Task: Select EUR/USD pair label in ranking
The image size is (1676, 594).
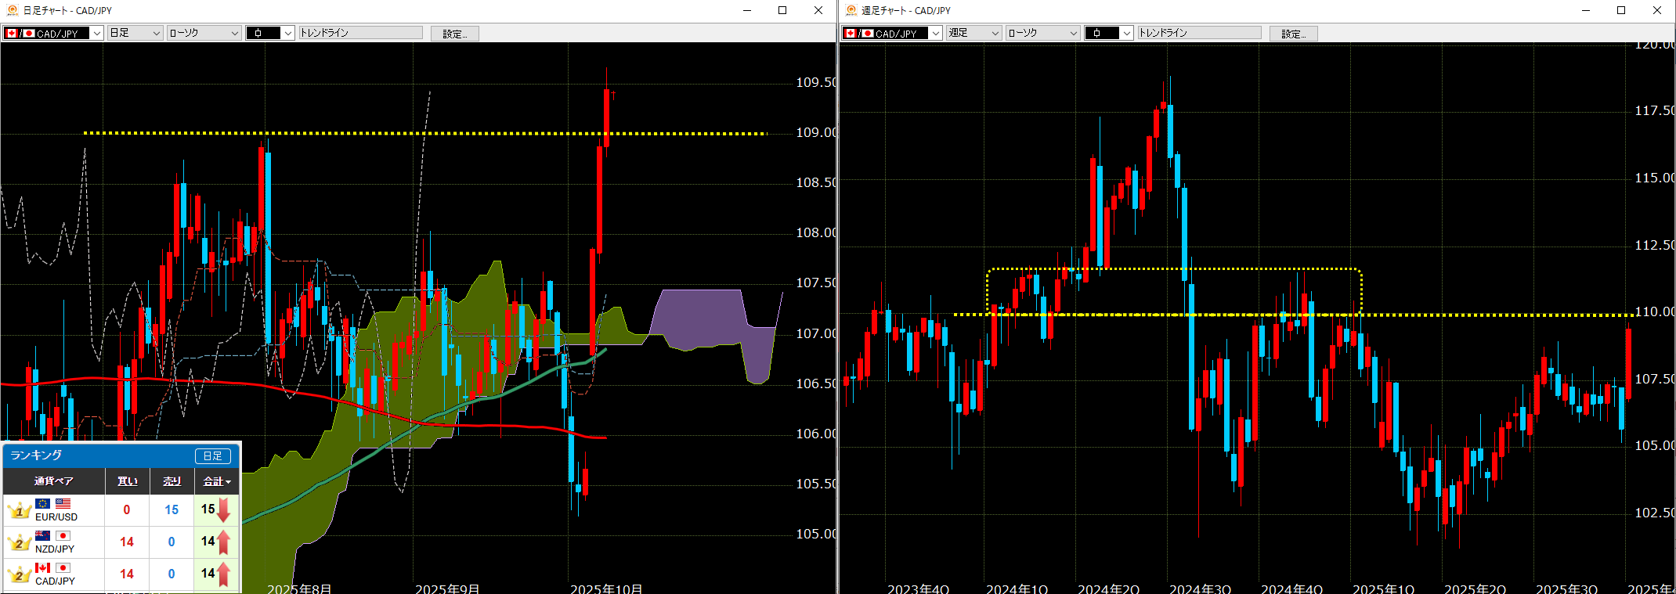Action: 56,517
